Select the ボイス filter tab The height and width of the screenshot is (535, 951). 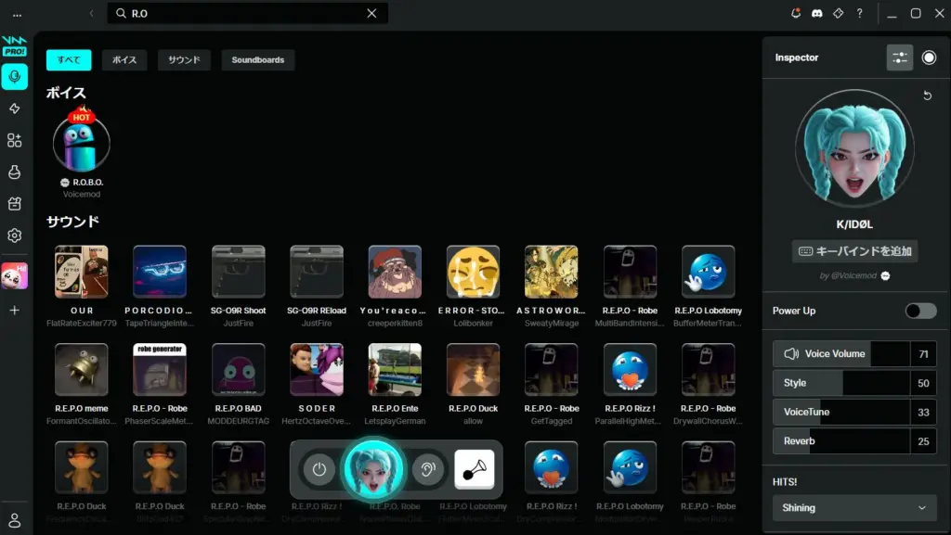pyautogui.click(x=124, y=60)
